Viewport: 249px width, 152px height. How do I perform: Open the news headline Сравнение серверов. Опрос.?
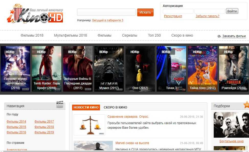coord(128,116)
